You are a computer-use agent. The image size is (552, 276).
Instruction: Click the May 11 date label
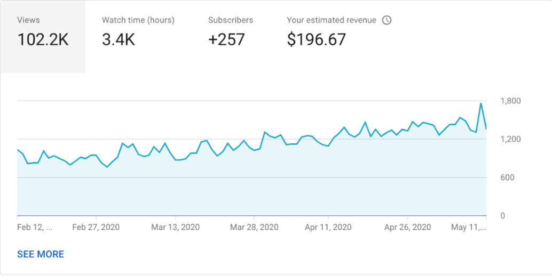469,227
